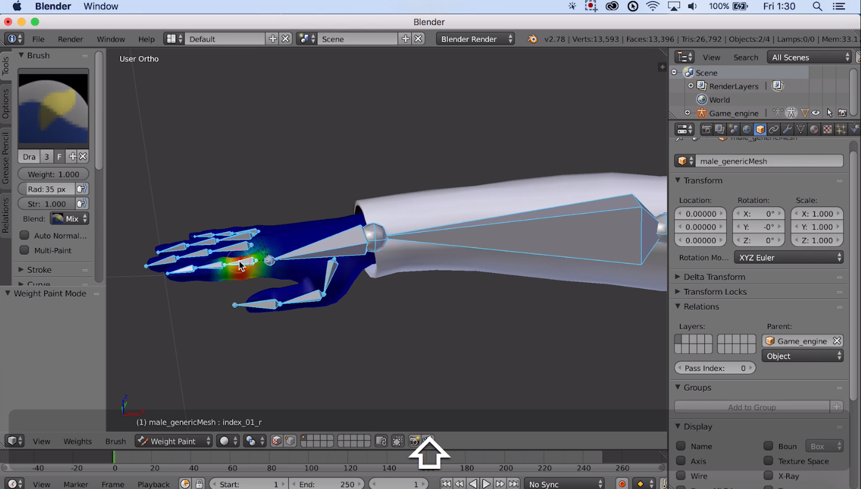Open the Render menu
Image resolution: width=861 pixels, height=489 pixels.
[x=70, y=39]
